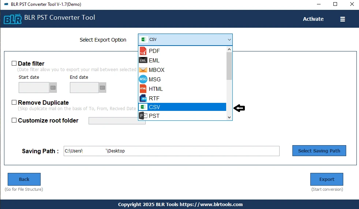359x209 pixels.
Task: Select MSG export format
Action: click(x=182, y=79)
